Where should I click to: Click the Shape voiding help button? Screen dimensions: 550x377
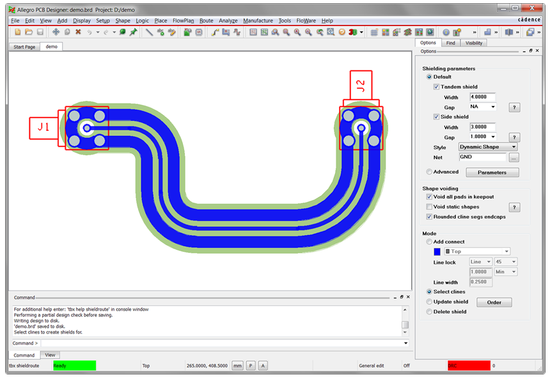pos(514,208)
